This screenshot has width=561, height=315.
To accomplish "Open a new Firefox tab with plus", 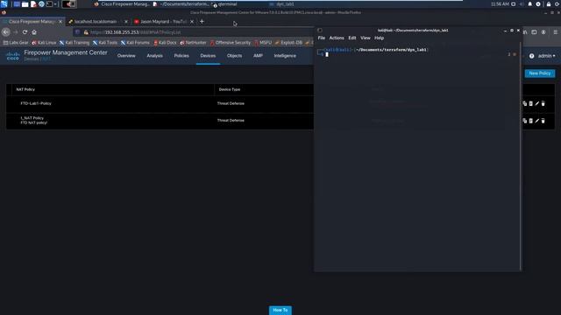I will click(x=202, y=21).
